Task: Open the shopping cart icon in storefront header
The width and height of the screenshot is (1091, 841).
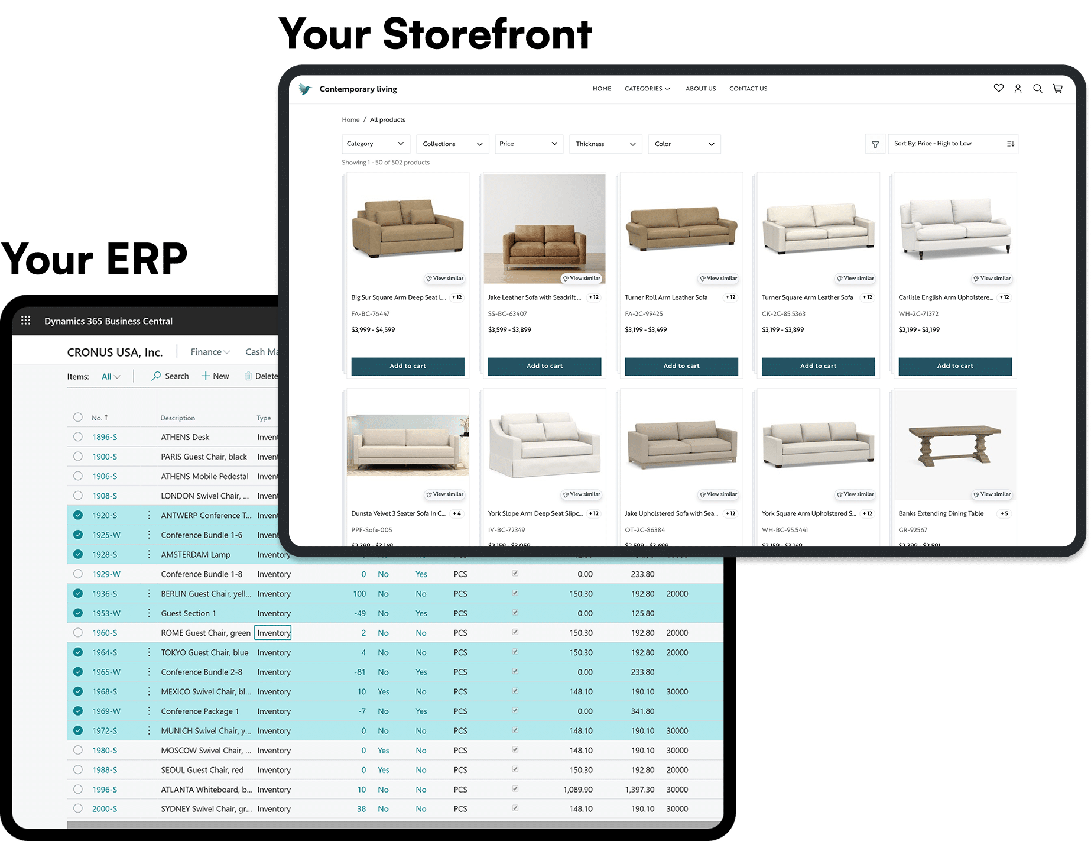Action: tap(1057, 89)
